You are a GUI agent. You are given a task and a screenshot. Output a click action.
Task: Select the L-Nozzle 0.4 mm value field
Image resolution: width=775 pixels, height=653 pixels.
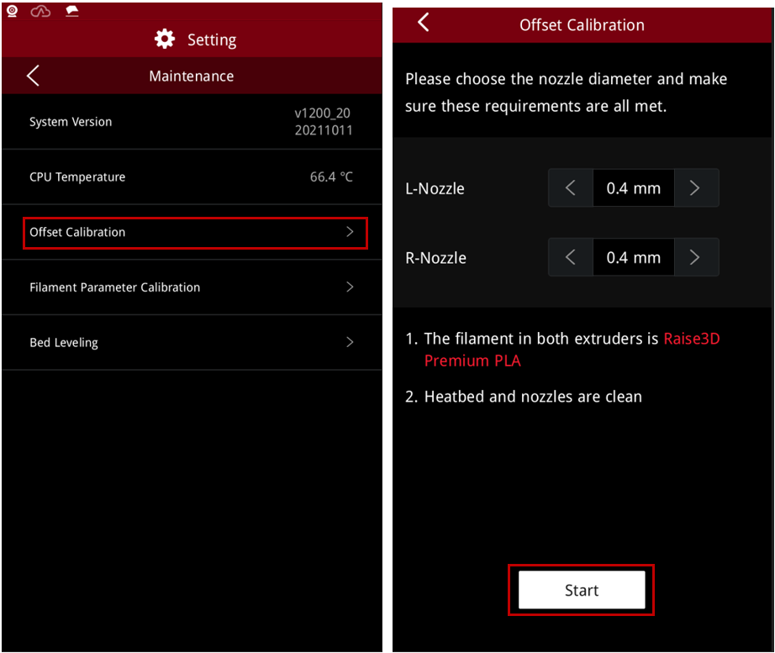(x=633, y=188)
